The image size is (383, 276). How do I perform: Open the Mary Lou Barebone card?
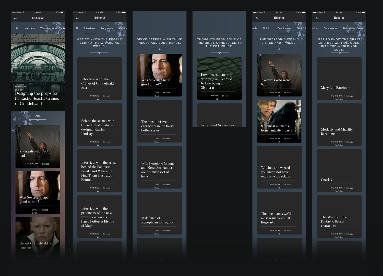click(339, 78)
